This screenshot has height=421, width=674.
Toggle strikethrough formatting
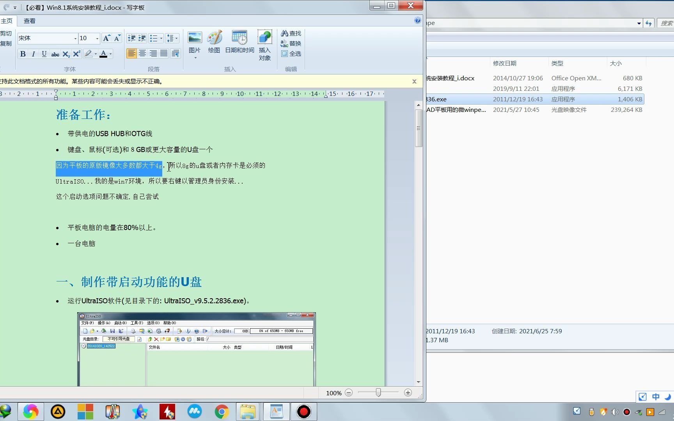coord(55,54)
